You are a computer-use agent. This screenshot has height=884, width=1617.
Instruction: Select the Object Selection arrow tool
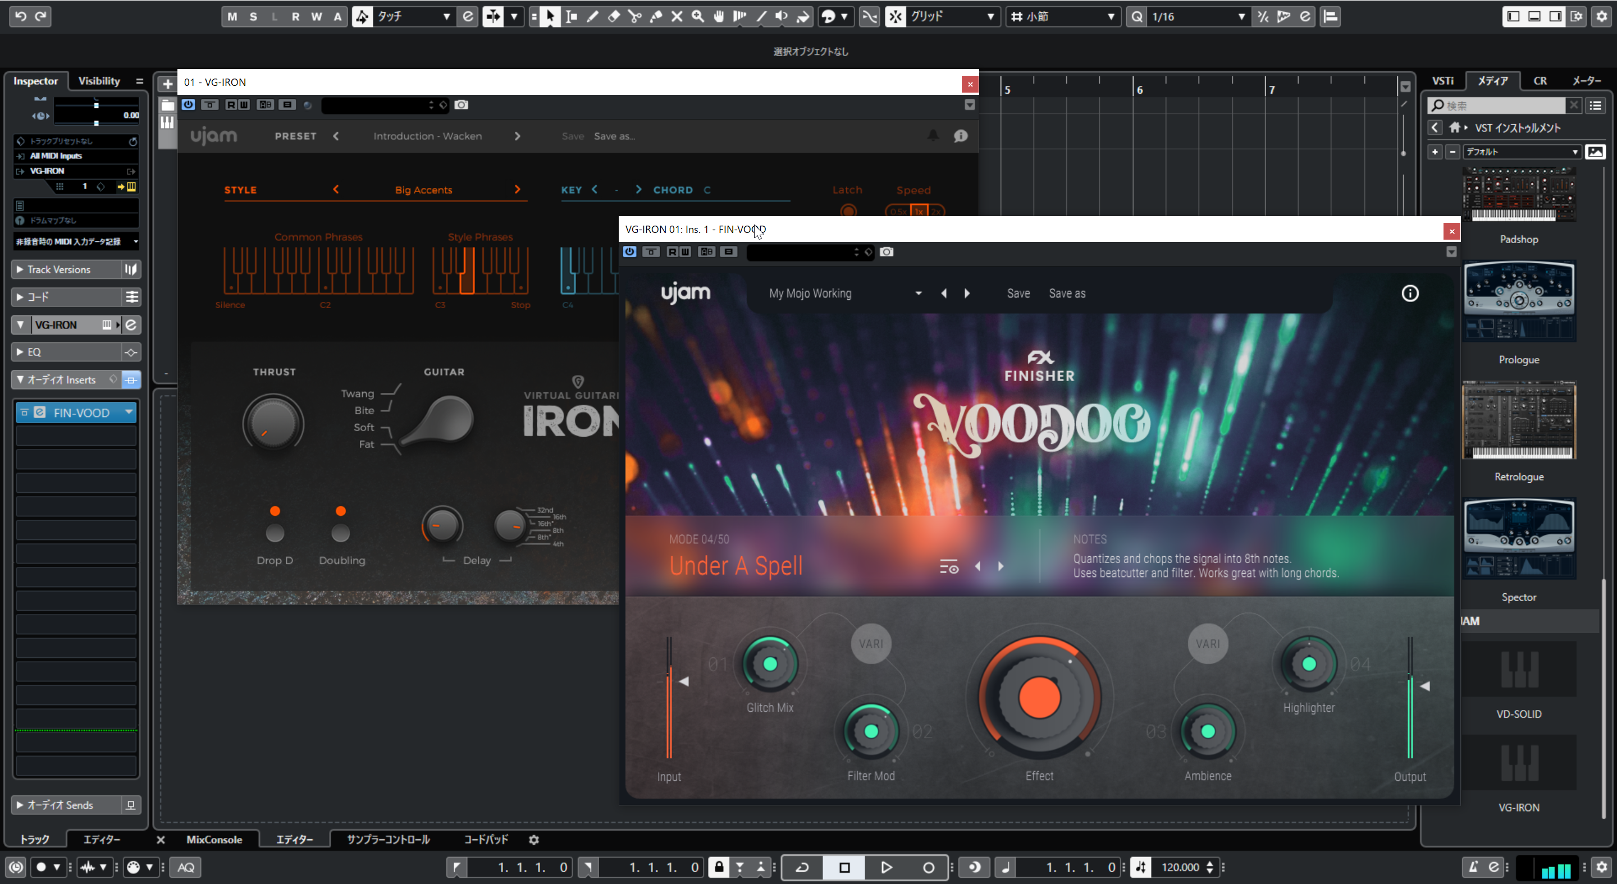point(550,16)
